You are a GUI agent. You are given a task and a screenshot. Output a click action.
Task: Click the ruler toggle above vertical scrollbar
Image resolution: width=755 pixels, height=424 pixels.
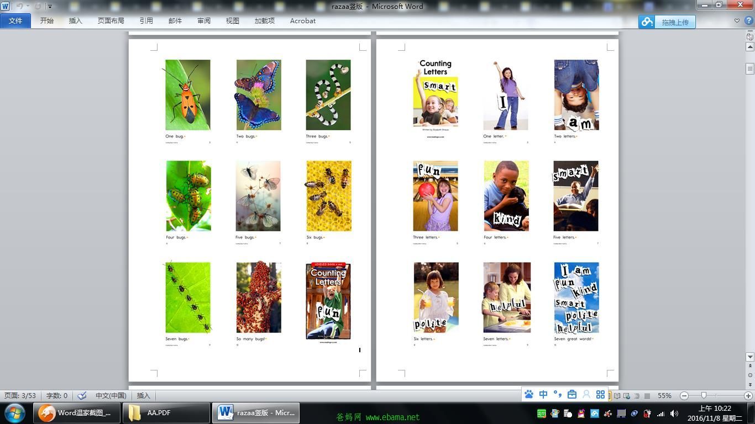click(750, 36)
